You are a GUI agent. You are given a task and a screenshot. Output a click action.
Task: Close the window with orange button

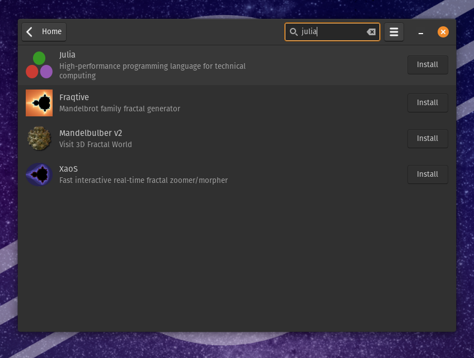click(443, 32)
